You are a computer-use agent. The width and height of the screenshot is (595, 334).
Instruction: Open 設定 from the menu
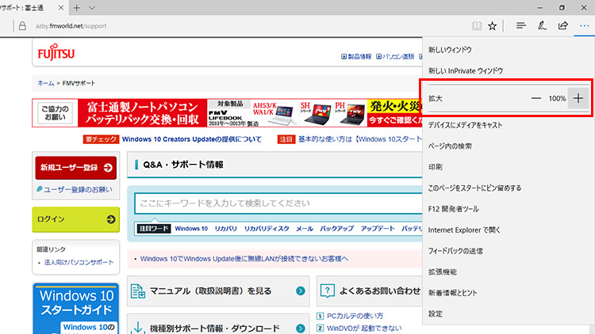coord(436,313)
